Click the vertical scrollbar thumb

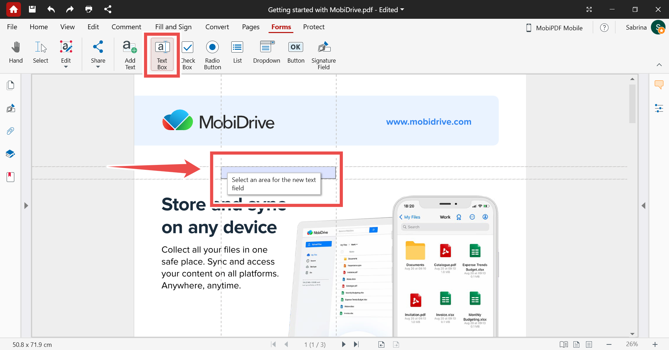coord(632,104)
